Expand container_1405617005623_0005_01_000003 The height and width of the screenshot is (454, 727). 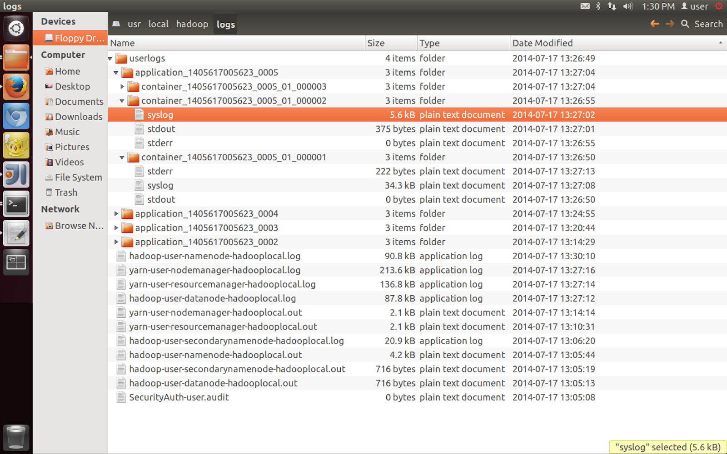pos(122,86)
